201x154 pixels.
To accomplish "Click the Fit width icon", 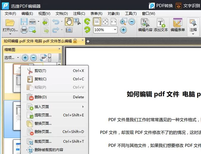I will click(113, 22).
